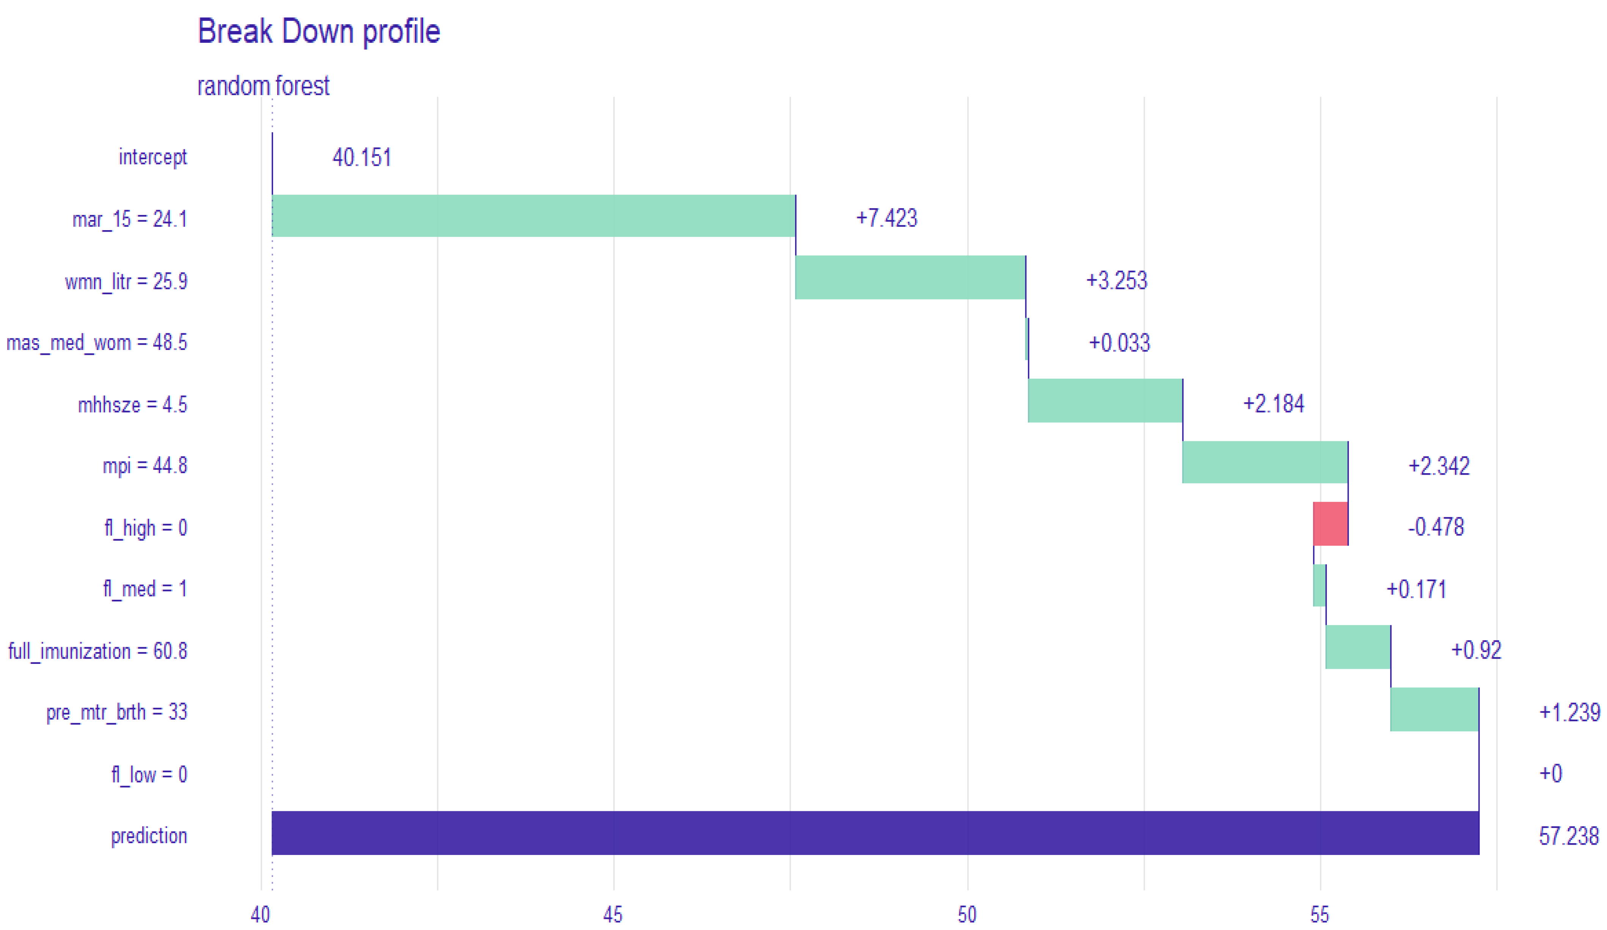Click the intercept value 40.151
Screen dimensions: 1607x930
pos(362,157)
